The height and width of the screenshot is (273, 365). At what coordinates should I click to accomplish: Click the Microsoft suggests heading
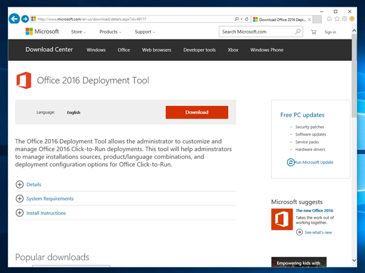click(x=297, y=202)
